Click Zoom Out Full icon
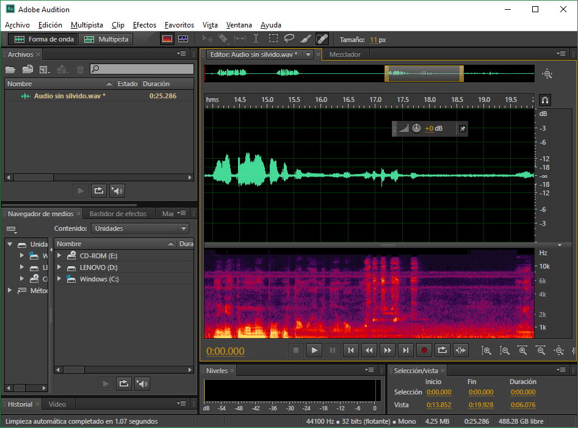Viewport: 578px width, 428px height. point(559,350)
